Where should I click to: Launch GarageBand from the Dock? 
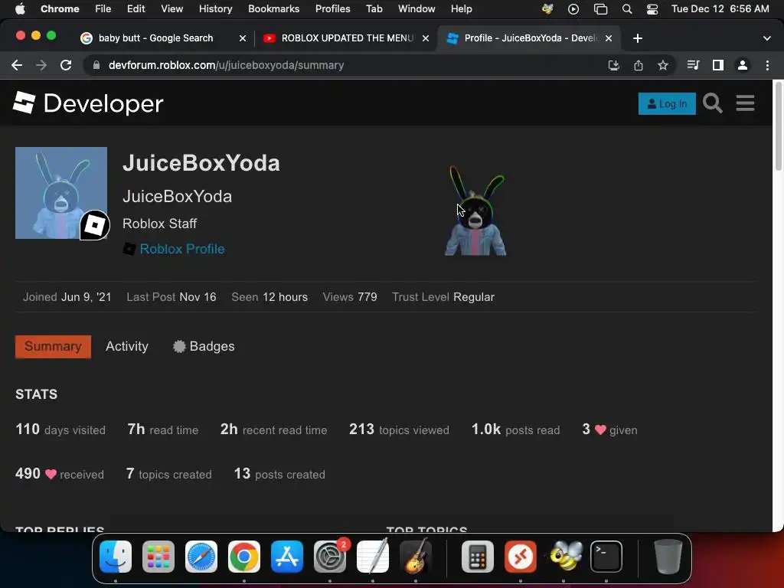click(x=416, y=557)
